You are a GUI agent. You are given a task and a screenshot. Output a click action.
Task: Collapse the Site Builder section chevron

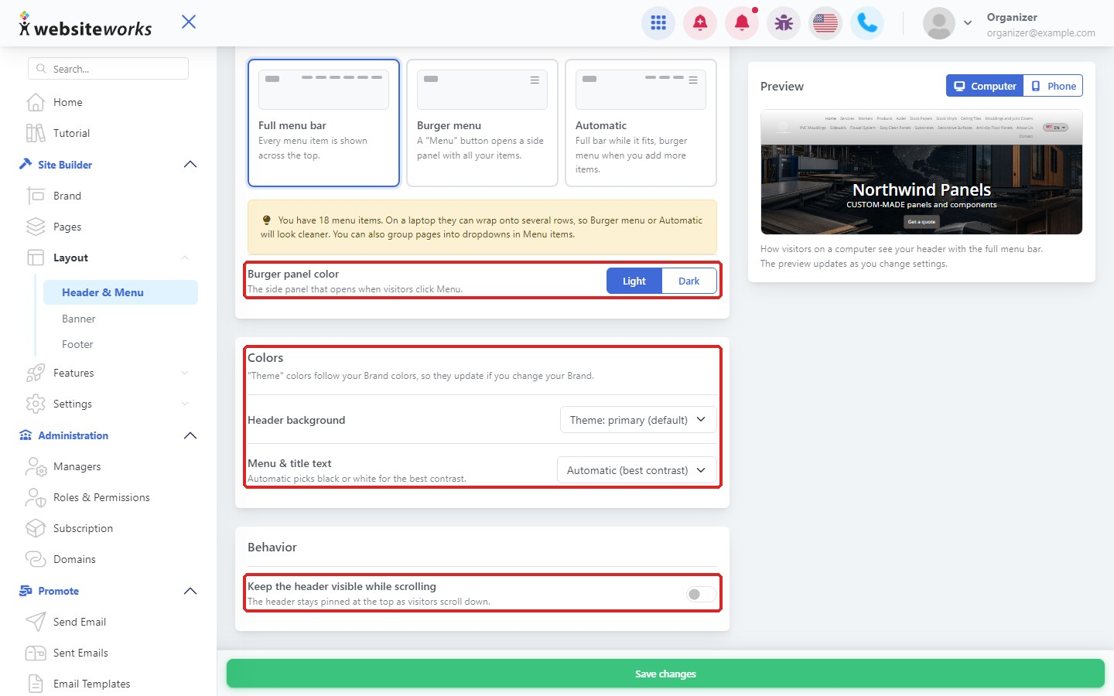click(x=190, y=165)
